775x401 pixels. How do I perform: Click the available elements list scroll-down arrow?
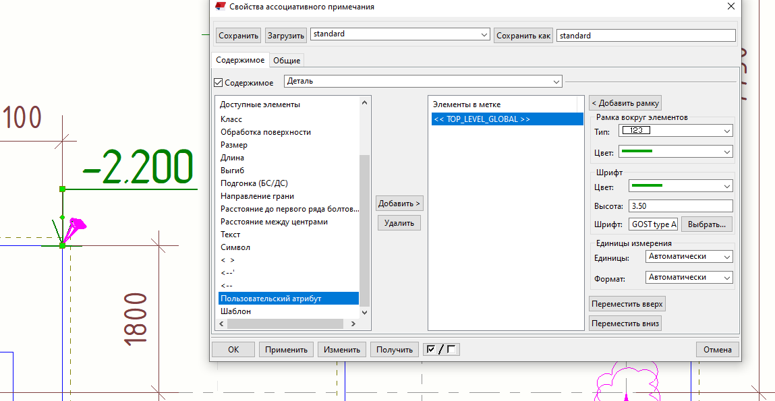click(365, 312)
